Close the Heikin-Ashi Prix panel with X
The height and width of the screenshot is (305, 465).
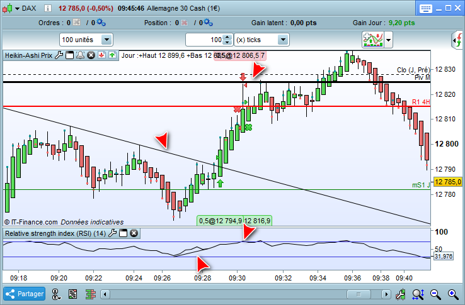coord(91,55)
